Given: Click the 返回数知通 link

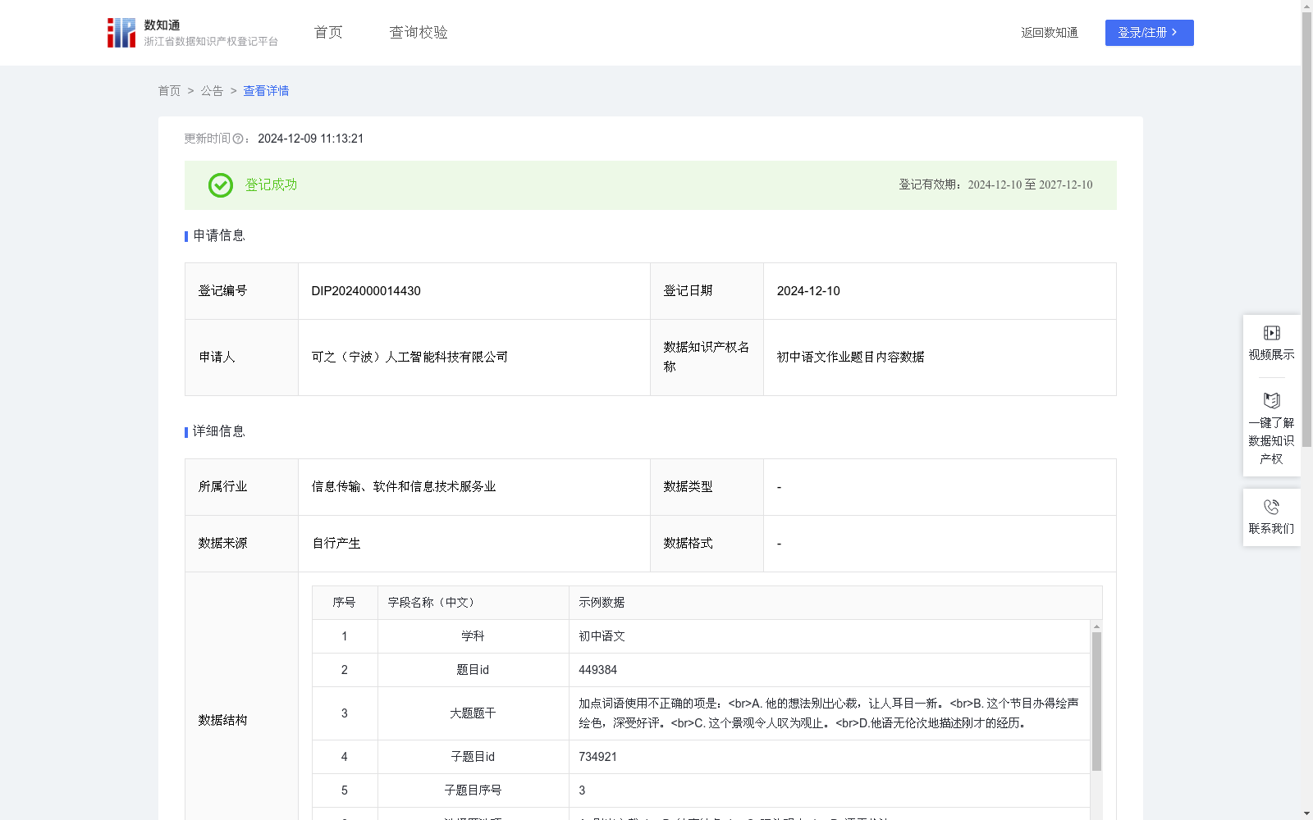Looking at the screenshot, I should tap(1050, 33).
